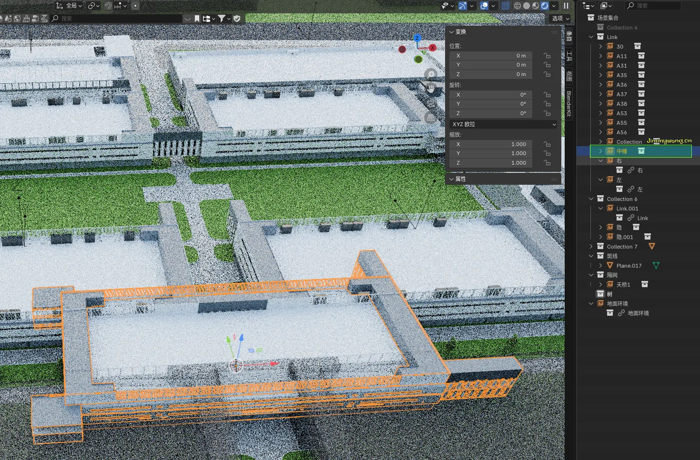The image size is (700, 460).
Task: Toggle X-ray display in viewport header
Action: (x=506, y=6)
